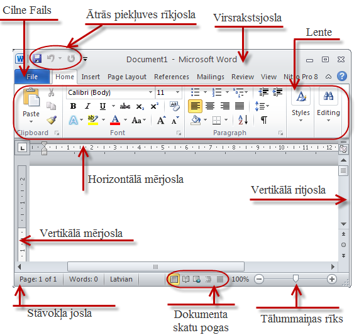Click the Decrease Indent icon

[263, 92]
